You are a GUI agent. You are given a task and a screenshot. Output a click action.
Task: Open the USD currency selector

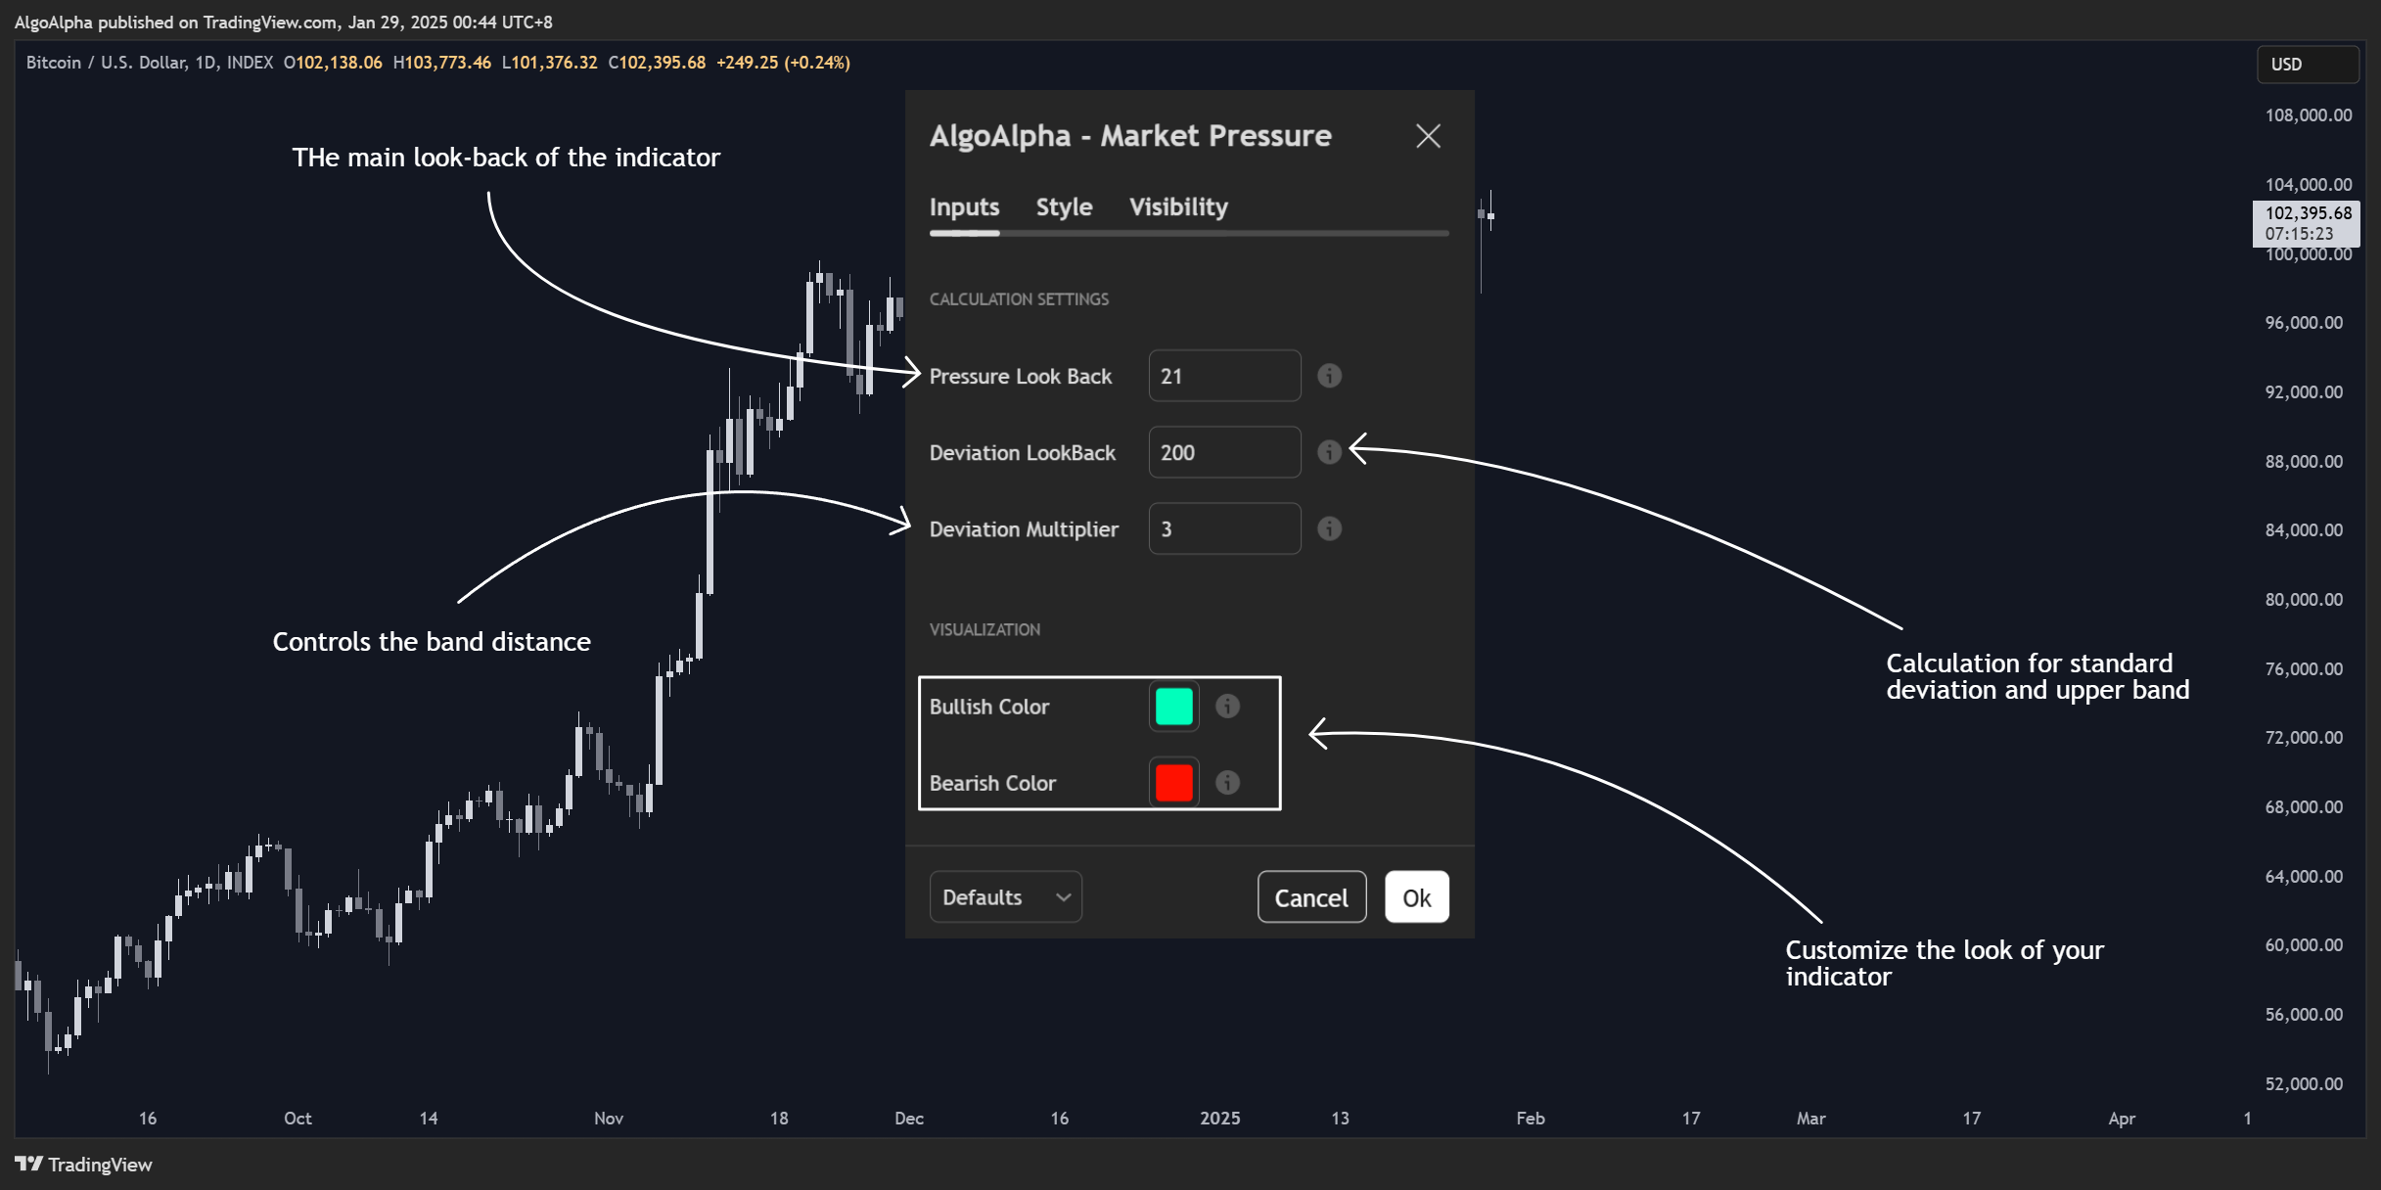coord(2308,65)
